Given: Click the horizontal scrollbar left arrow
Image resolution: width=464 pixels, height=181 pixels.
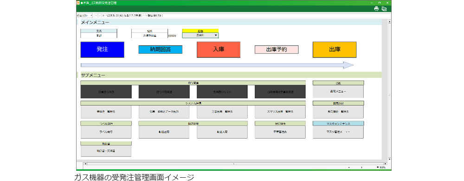Looking at the screenshot, I should coord(85,163).
